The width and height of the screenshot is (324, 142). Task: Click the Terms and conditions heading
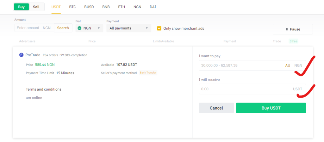[x=44, y=89]
